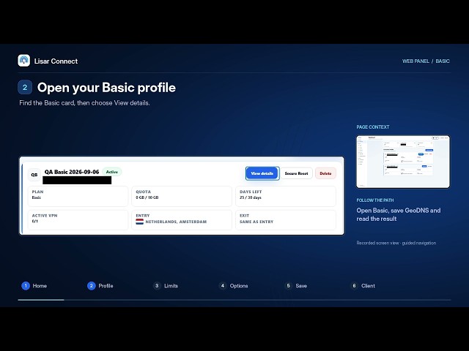
Task: Go to step 3 Limits
Action: click(166, 286)
